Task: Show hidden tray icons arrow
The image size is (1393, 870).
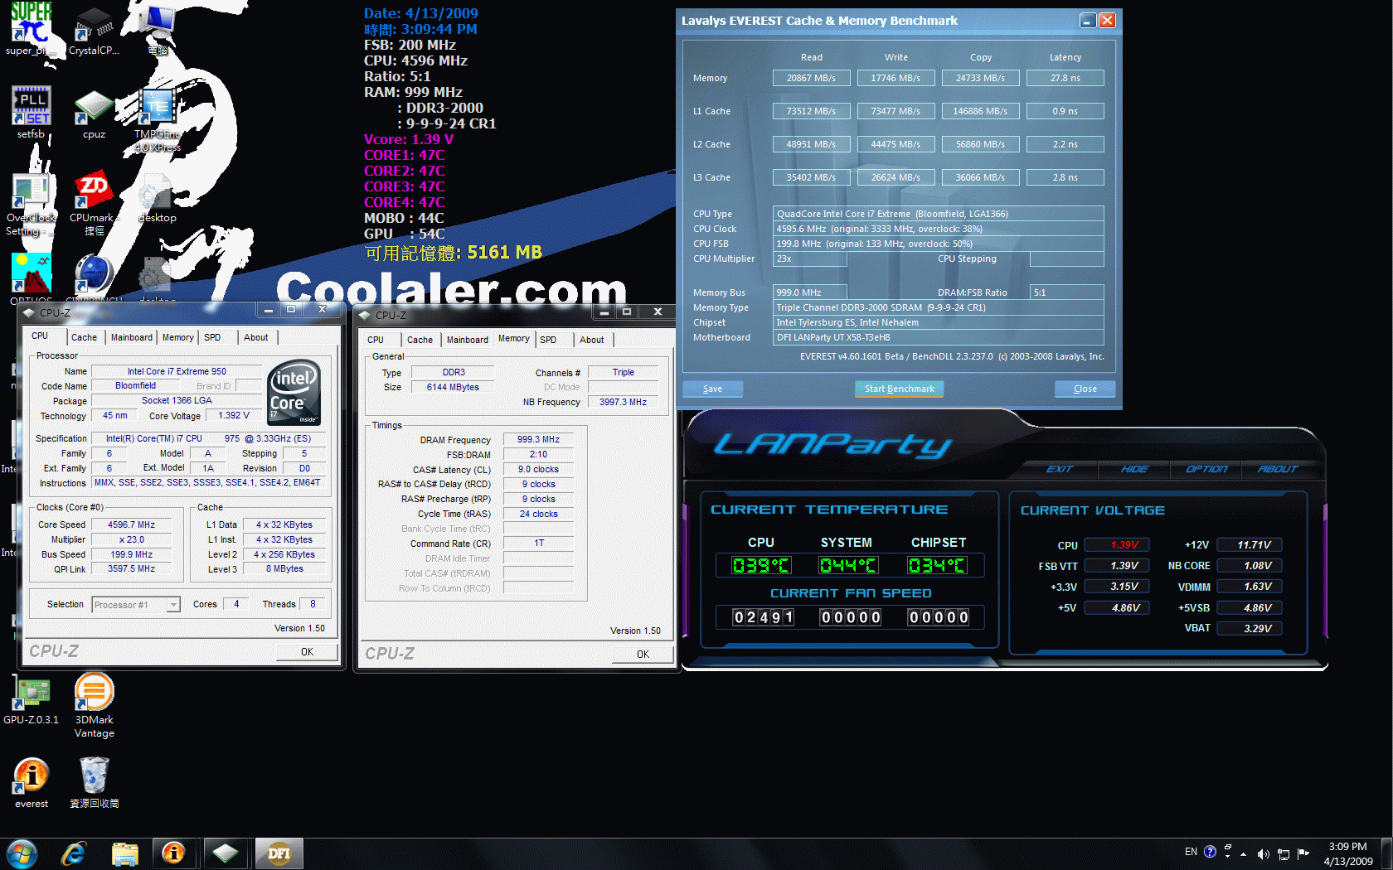Action: pos(1243,853)
